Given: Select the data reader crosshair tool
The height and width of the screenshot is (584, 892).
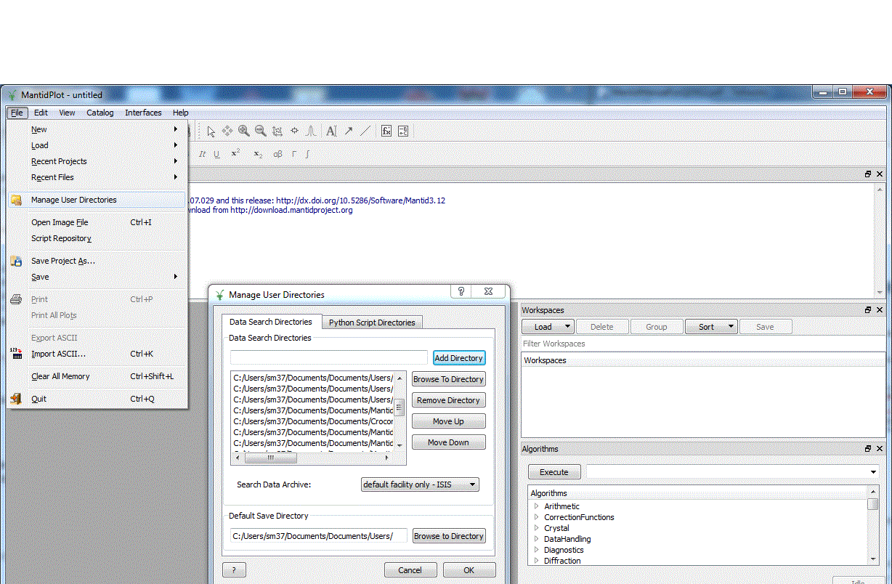Looking at the screenshot, I should tap(294, 131).
